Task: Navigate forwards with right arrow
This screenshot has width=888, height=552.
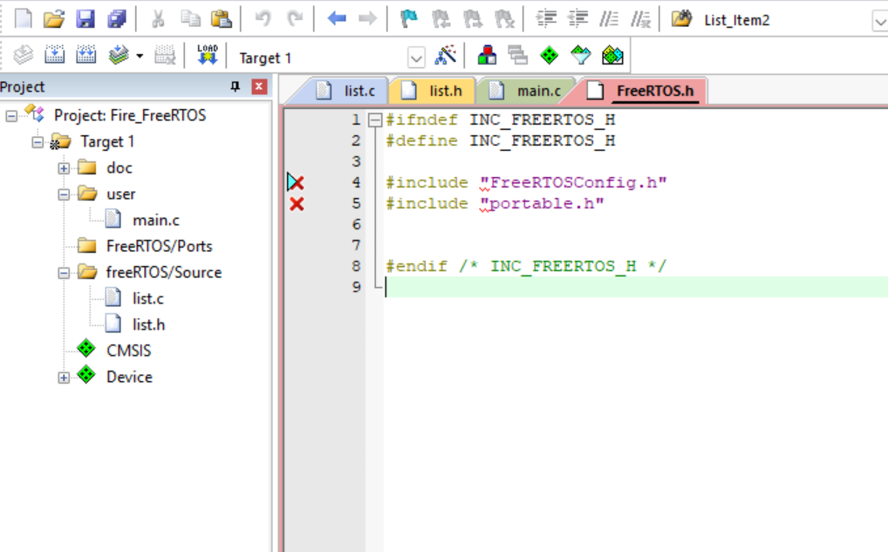Action: coord(367,19)
